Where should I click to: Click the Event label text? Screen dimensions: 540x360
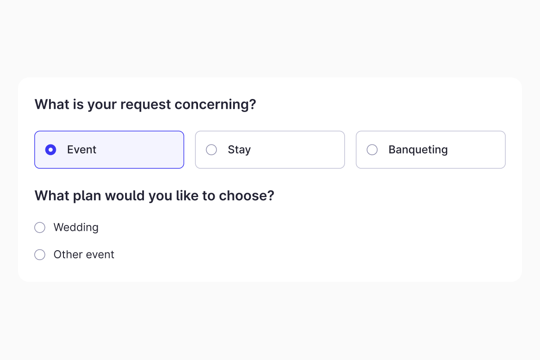coord(81,150)
